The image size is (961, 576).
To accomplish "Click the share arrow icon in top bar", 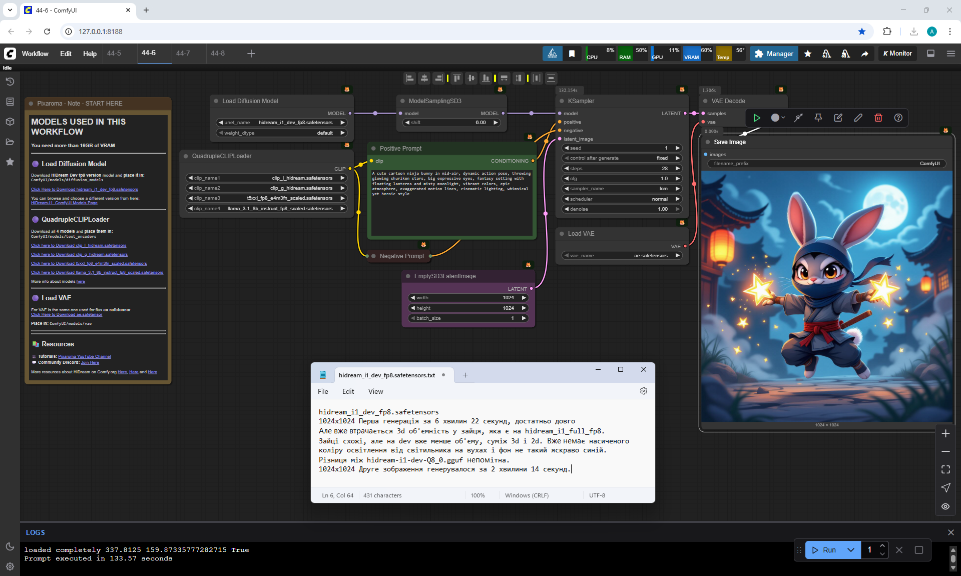I will (x=864, y=54).
